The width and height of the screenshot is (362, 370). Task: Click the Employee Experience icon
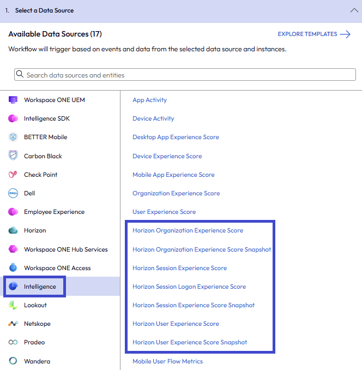[x=13, y=212]
